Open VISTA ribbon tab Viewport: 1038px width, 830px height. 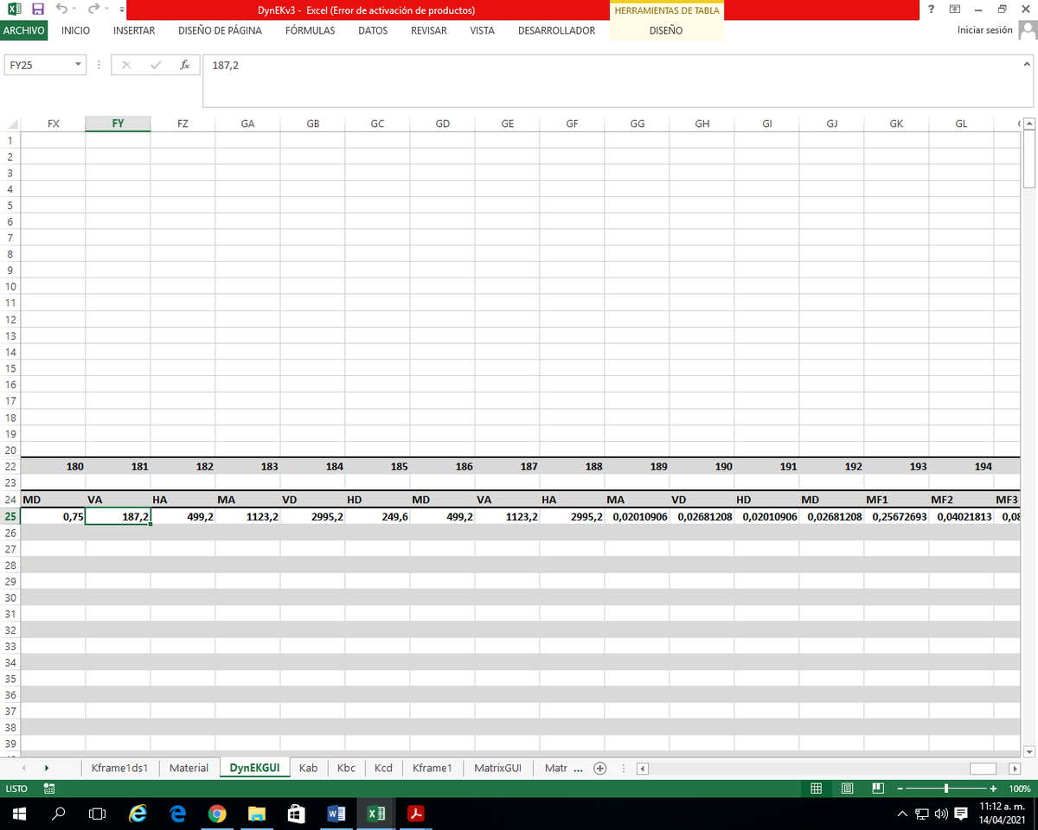click(x=482, y=30)
